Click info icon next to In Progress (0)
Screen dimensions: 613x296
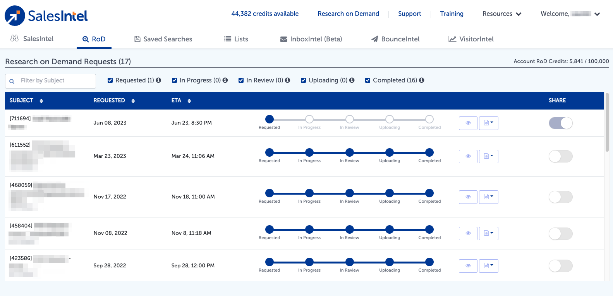tap(225, 80)
